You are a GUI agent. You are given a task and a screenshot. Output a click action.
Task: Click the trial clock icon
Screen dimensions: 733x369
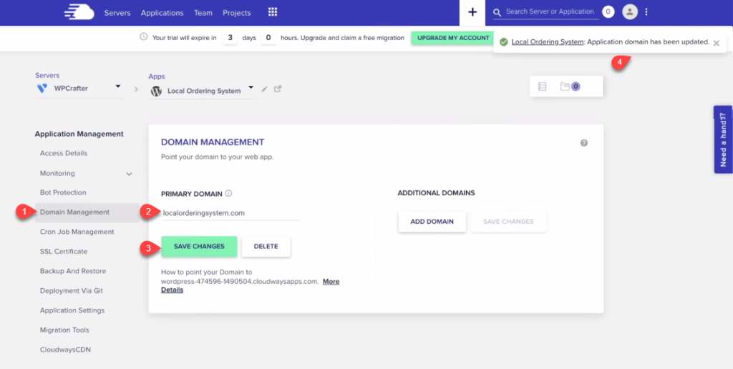(144, 37)
